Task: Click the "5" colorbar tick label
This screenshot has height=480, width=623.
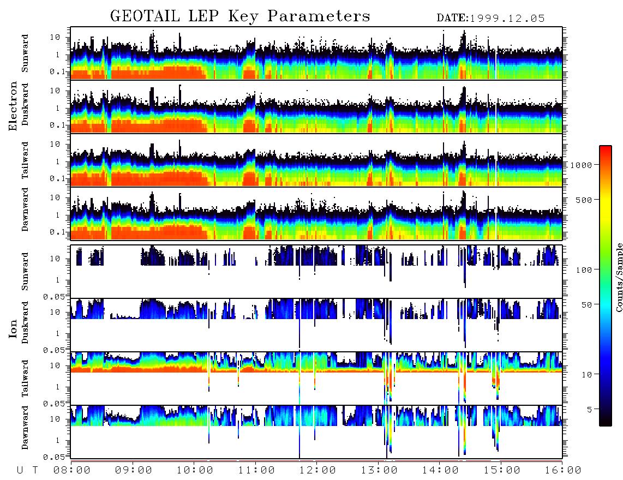Action: point(590,409)
